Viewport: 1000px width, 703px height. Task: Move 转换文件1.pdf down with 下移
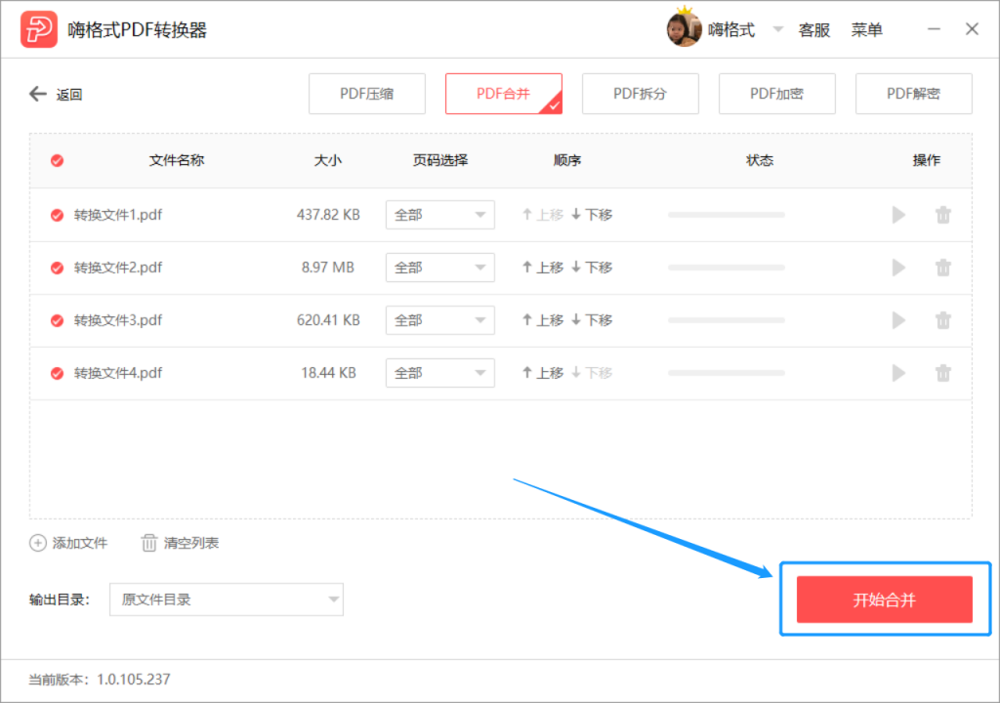[592, 215]
